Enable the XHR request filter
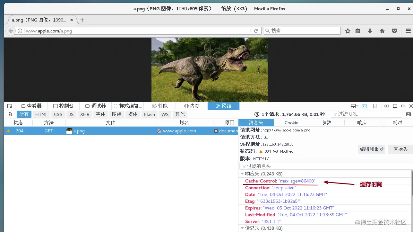The image size is (413, 232). tap(84, 114)
